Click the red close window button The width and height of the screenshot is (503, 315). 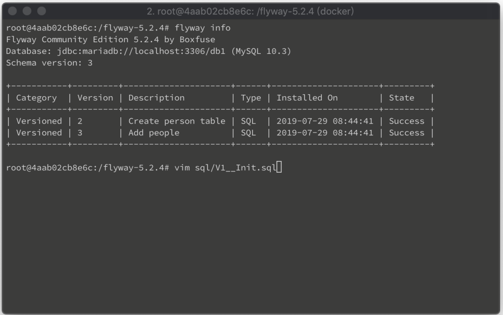12,11
